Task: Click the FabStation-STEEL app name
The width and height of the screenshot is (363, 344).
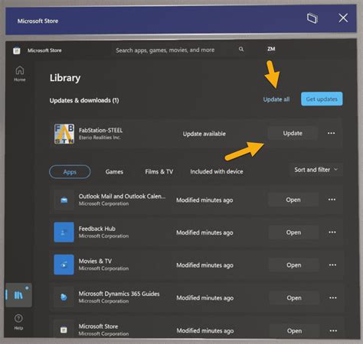Action: point(100,131)
